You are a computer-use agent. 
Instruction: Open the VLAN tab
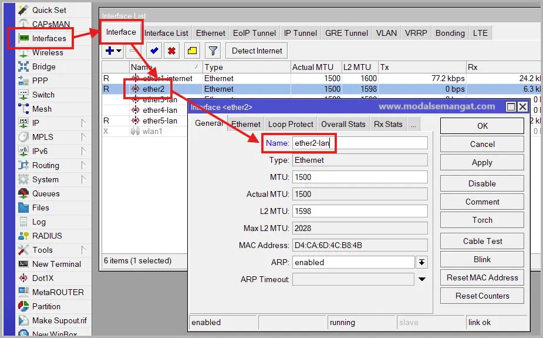[x=386, y=33]
